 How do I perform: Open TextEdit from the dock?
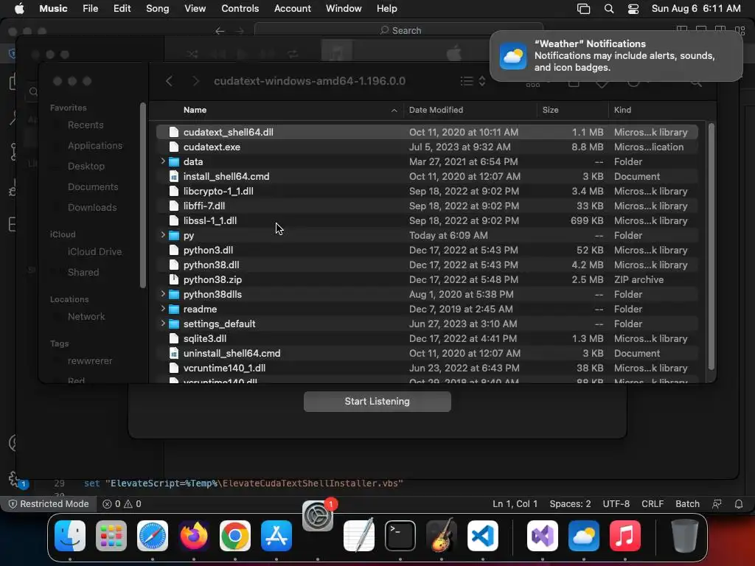click(x=359, y=536)
